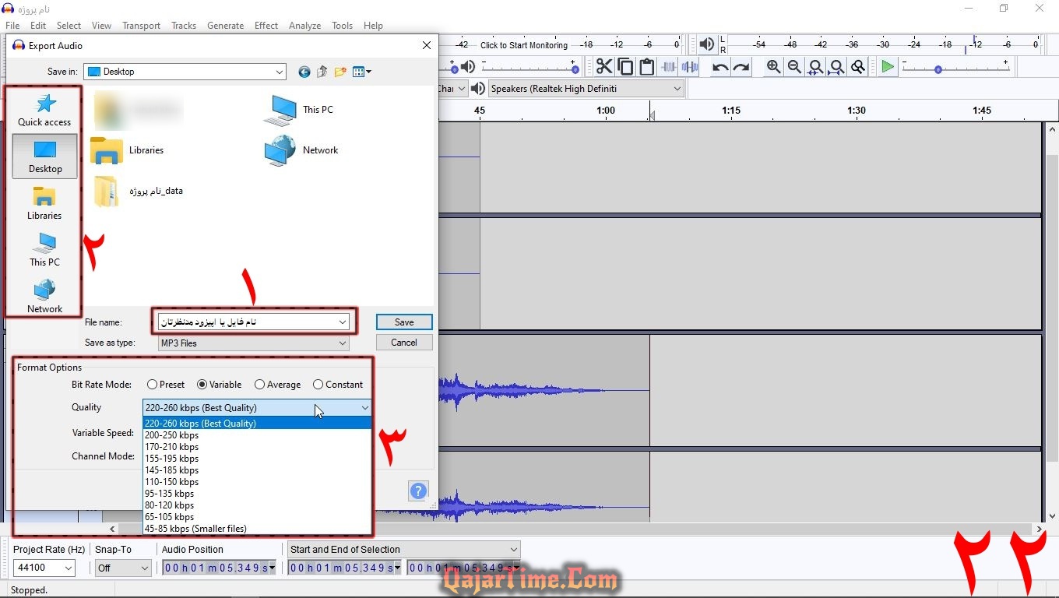Open the Save as type dropdown
1059x598 pixels.
coord(254,343)
